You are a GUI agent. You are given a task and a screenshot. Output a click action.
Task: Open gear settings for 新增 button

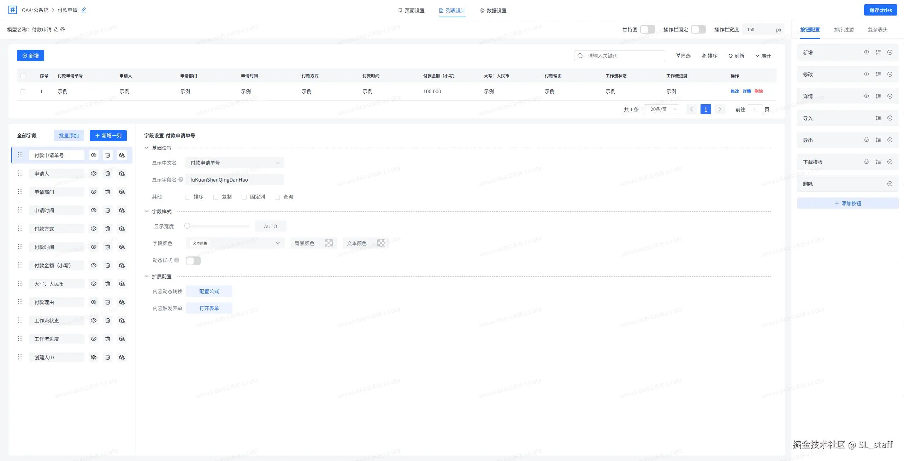point(866,52)
